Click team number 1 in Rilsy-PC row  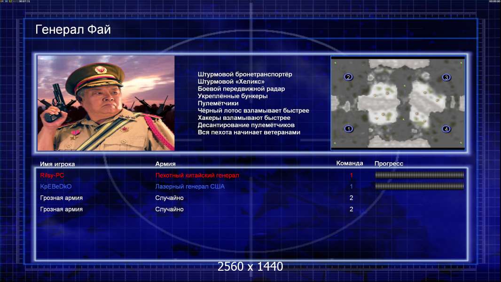(351, 175)
